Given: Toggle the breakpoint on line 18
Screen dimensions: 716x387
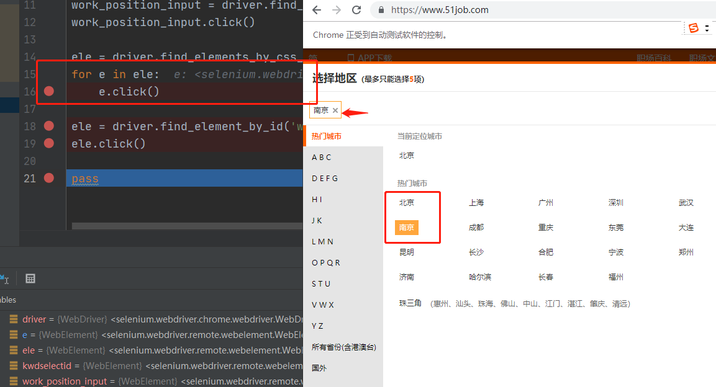Looking at the screenshot, I should coord(49,126).
